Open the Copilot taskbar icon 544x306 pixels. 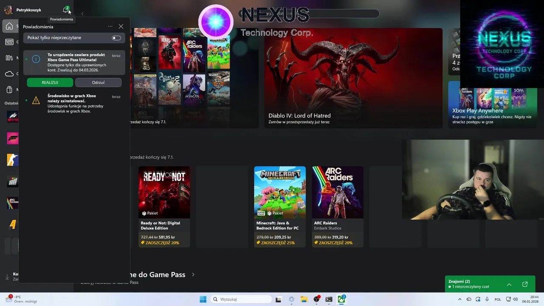pyautogui.click(x=292, y=299)
